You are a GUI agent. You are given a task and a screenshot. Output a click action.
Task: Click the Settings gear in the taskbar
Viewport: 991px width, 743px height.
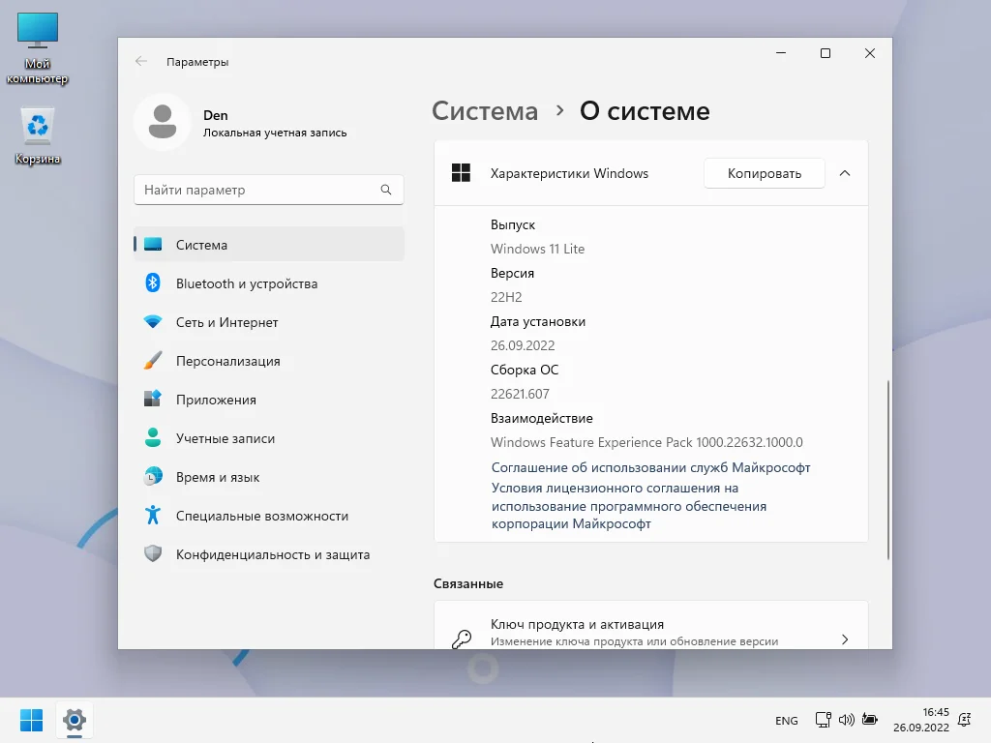[74, 720]
